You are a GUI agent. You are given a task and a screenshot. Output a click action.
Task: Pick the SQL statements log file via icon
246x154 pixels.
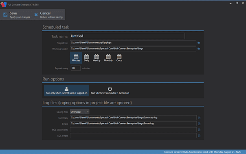[199, 130]
